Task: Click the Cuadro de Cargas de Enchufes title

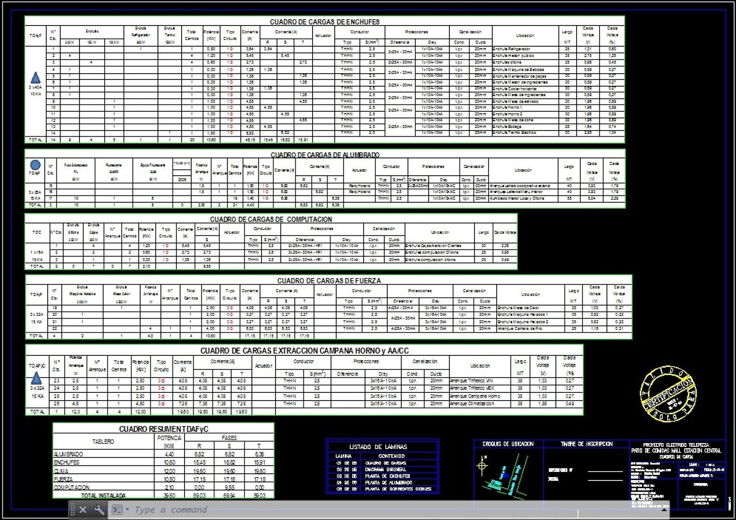Action: [324, 22]
